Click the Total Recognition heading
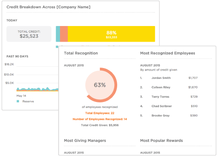 tap(81, 53)
